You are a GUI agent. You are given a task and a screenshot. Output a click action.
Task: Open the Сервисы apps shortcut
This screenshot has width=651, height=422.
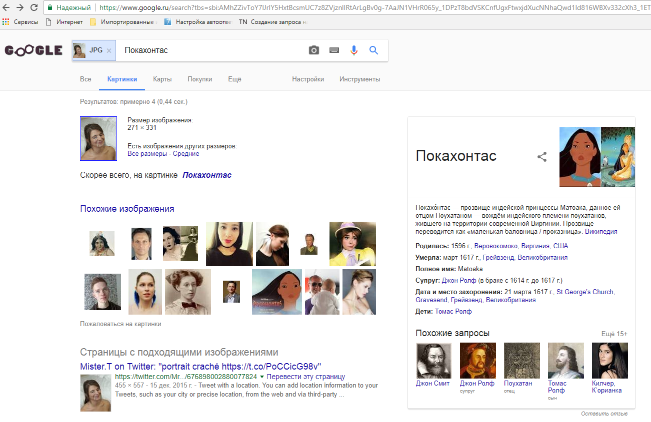tap(20, 22)
